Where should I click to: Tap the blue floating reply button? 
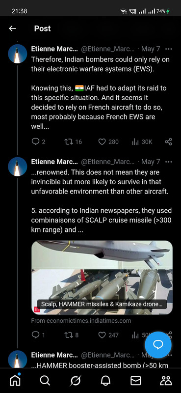click(x=158, y=345)
